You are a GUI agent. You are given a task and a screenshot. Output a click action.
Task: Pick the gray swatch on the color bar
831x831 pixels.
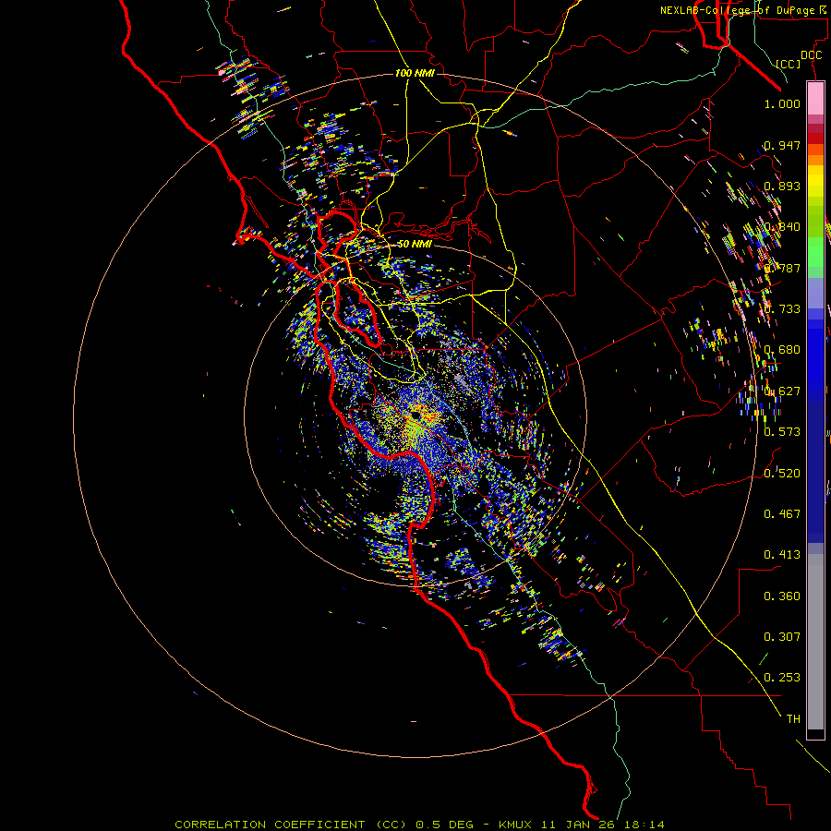[815, 642]
